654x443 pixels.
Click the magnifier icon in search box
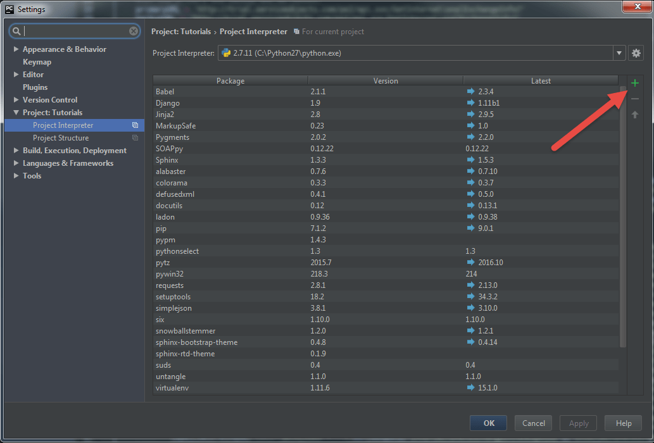point(16,31)
